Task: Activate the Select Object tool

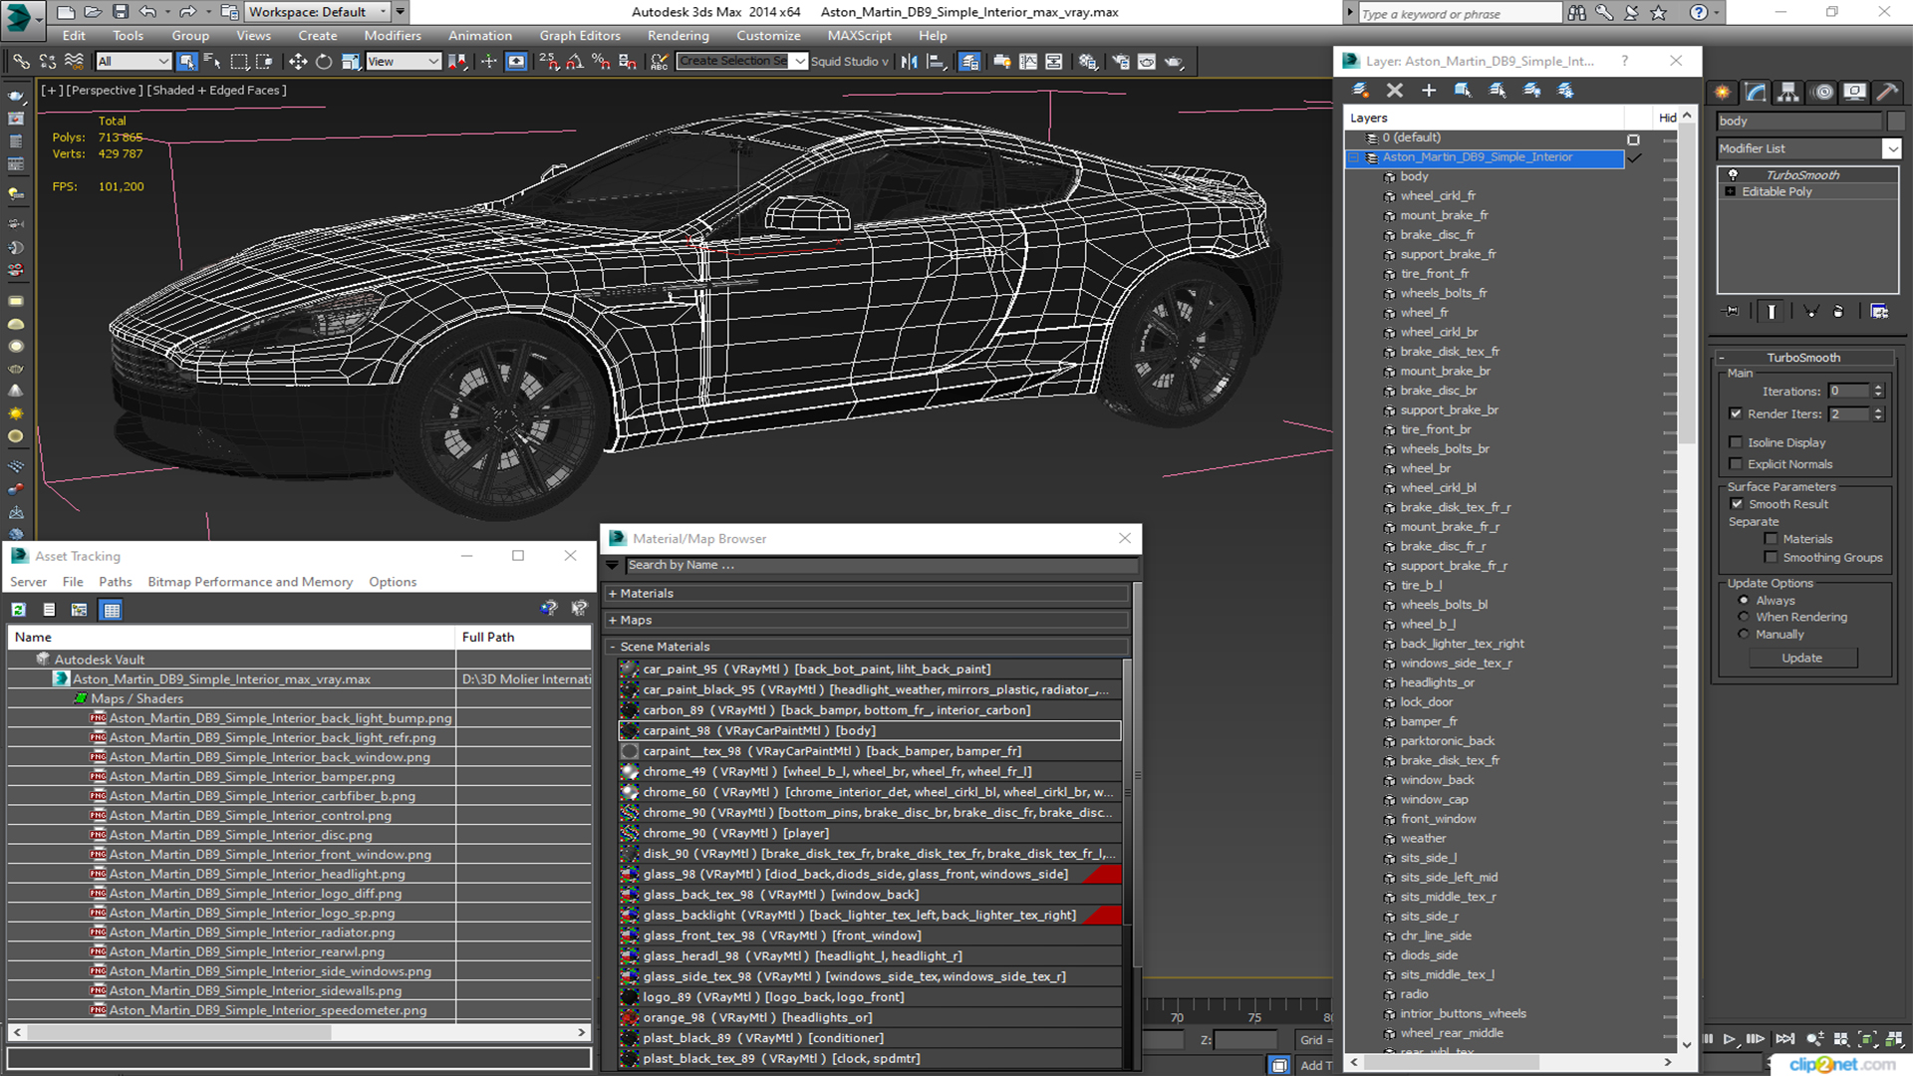Action: tap(186, 62)
